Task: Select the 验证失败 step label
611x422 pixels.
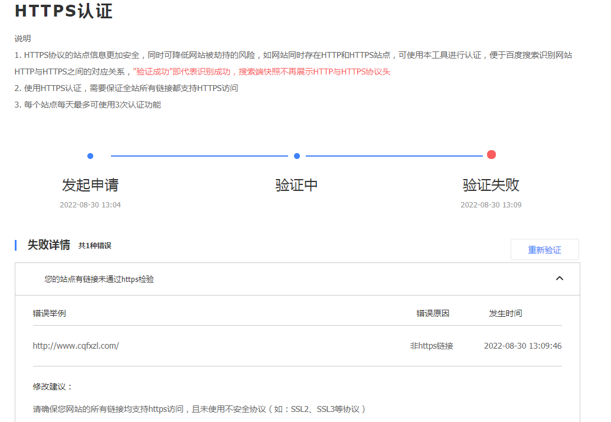Action: pos(491,185)
